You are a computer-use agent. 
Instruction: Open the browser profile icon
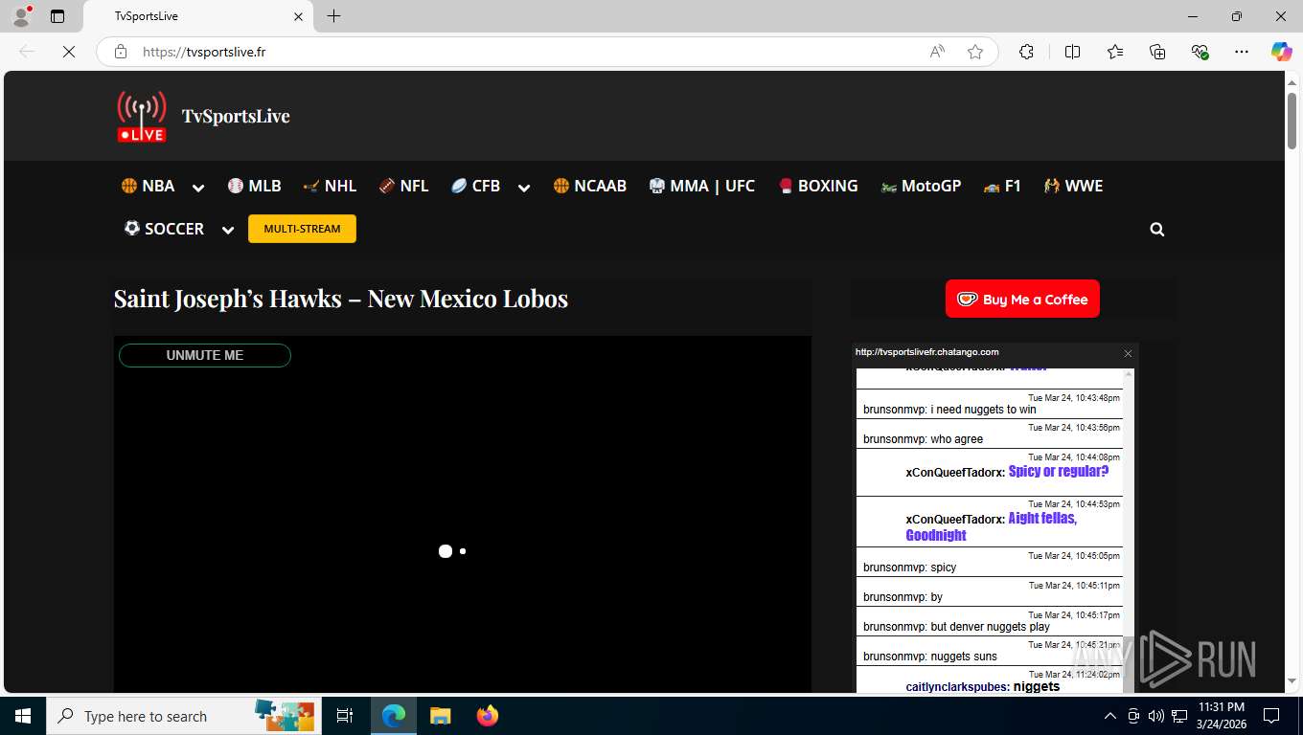point(21,16)
